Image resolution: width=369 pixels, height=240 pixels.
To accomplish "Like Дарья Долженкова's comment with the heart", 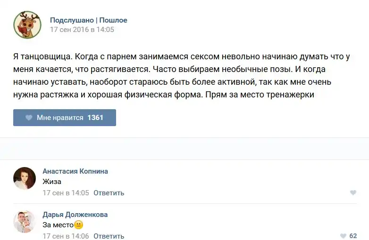I will tap(343, 236).
